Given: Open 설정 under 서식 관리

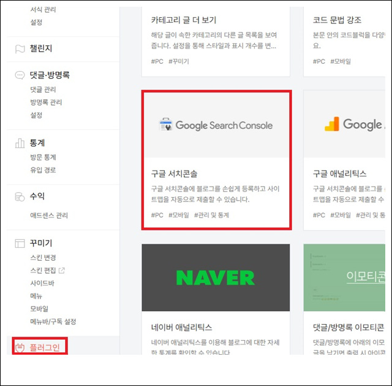Looking at the screenshot, I should [x=36, y=22].
